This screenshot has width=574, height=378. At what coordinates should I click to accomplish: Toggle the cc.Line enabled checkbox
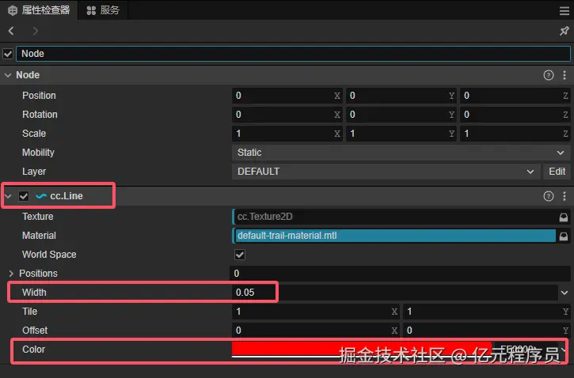click(x=24, y=196)
